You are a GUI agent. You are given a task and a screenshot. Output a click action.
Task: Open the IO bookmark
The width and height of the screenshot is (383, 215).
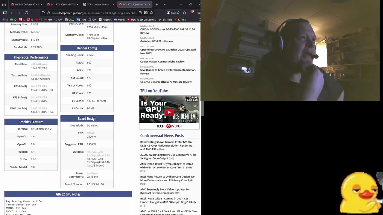coord(13,20)
